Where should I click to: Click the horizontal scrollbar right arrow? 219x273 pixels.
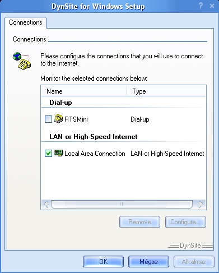pos(201,204)
